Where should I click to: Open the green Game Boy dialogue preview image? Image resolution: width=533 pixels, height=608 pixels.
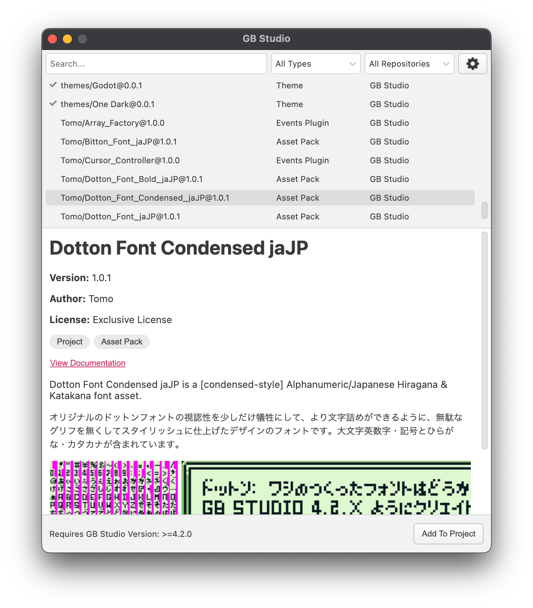[326, 487]
